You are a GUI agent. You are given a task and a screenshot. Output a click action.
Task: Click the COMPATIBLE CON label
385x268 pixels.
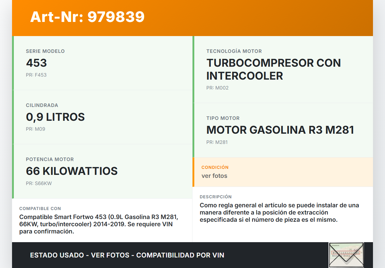pyautogui.click(x=40, y=208)
